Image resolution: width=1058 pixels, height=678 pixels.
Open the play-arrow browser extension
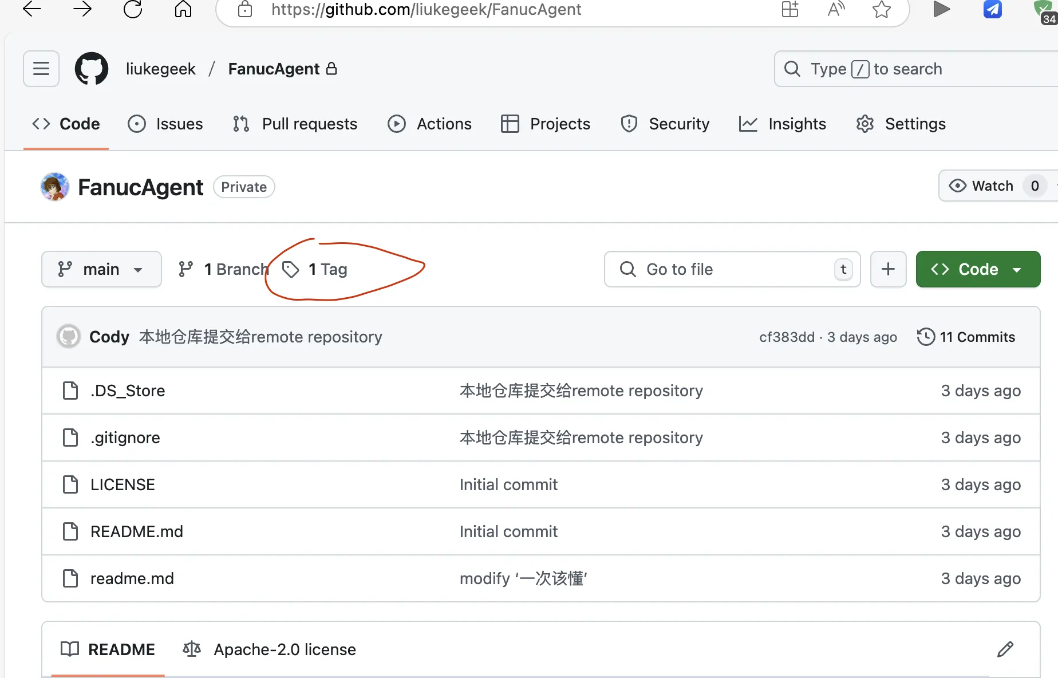tap(941, 9)
